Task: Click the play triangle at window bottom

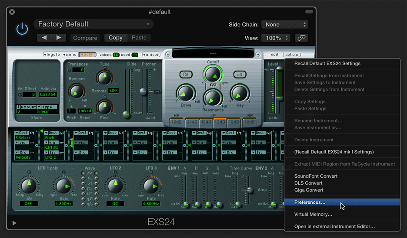Action: 14,223
